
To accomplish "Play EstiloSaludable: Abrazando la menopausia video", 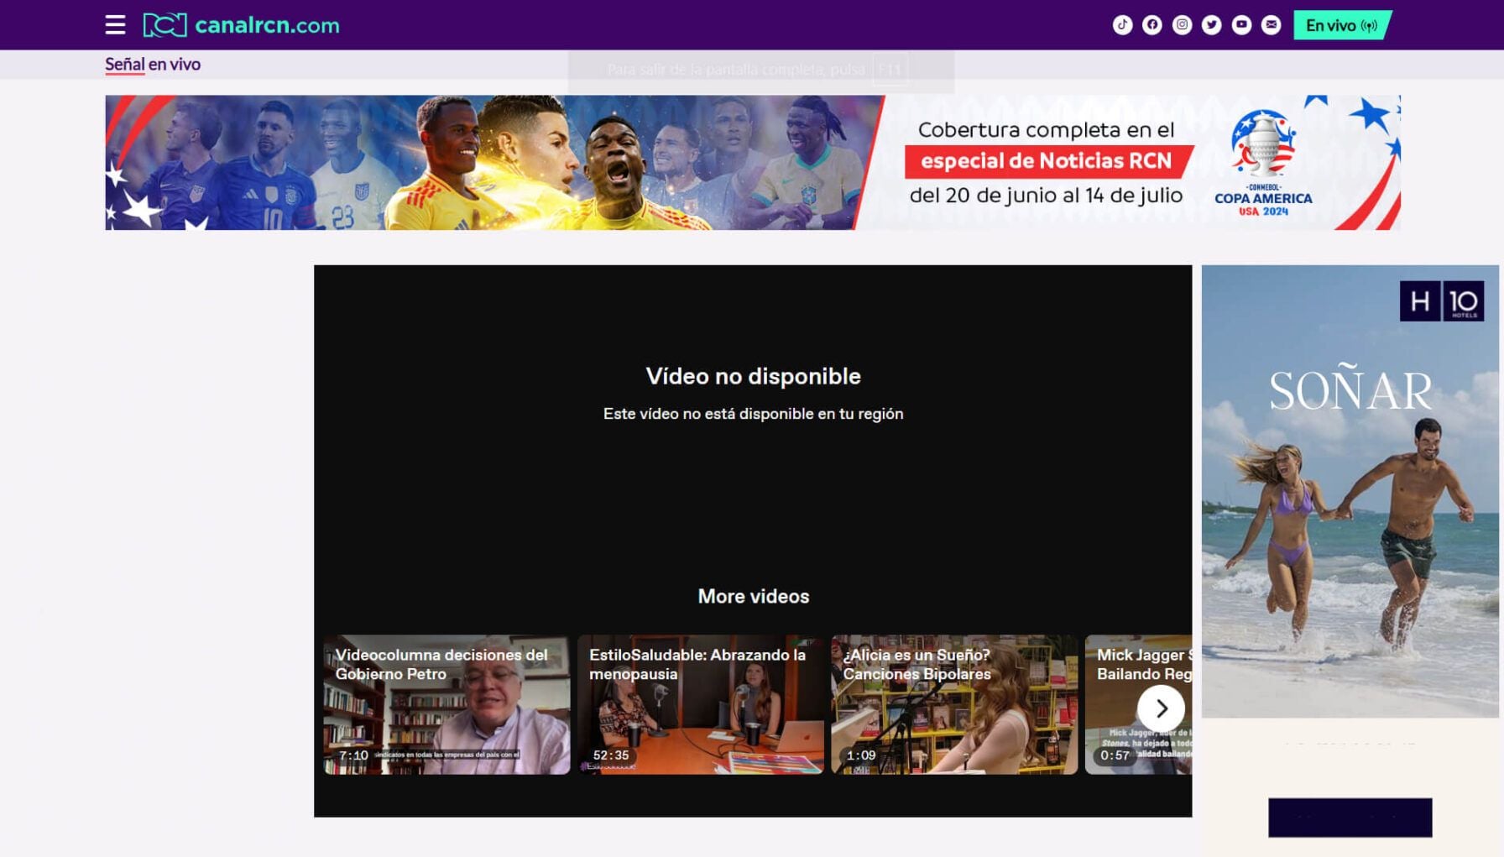I will click(701, 704).
